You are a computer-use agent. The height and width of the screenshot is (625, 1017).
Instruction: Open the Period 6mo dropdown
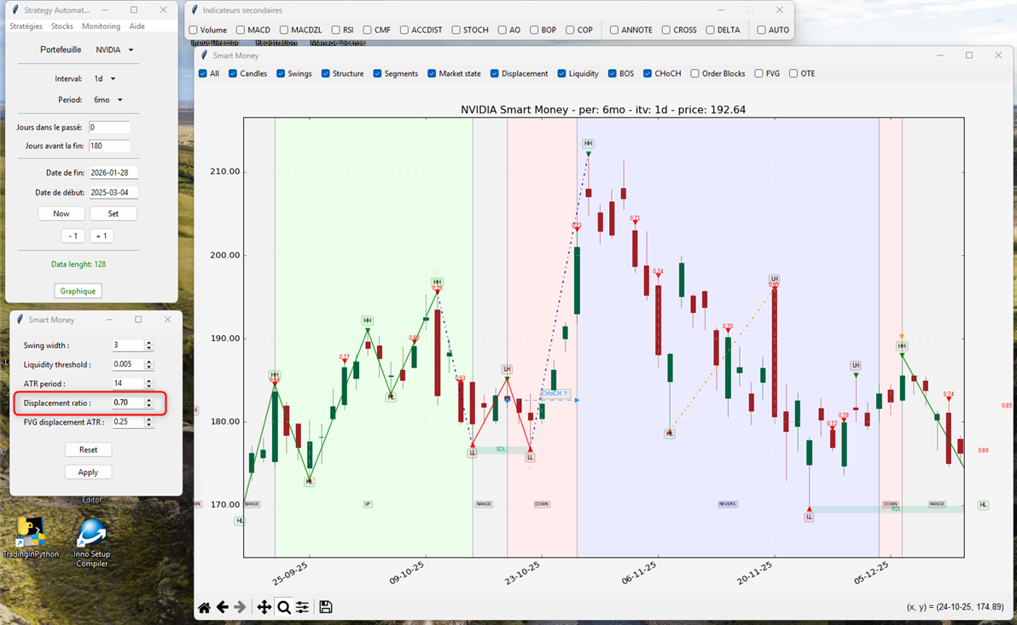[108, 101]
